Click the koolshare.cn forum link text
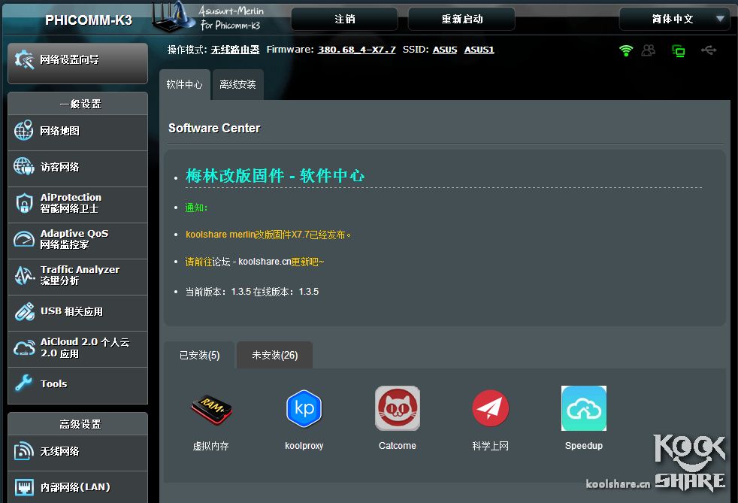Image resolution: width=738 pixels, height=503 pixels. (x=265, y=262)
